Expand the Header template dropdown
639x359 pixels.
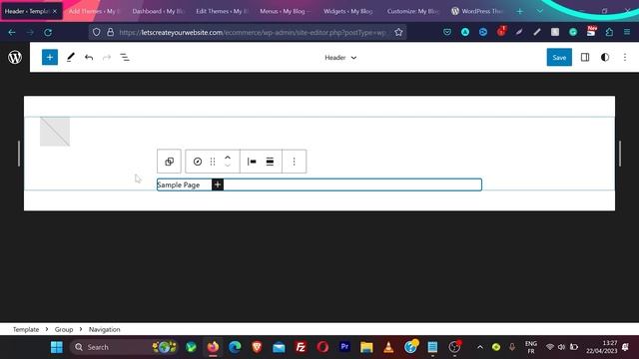point(340,58)
